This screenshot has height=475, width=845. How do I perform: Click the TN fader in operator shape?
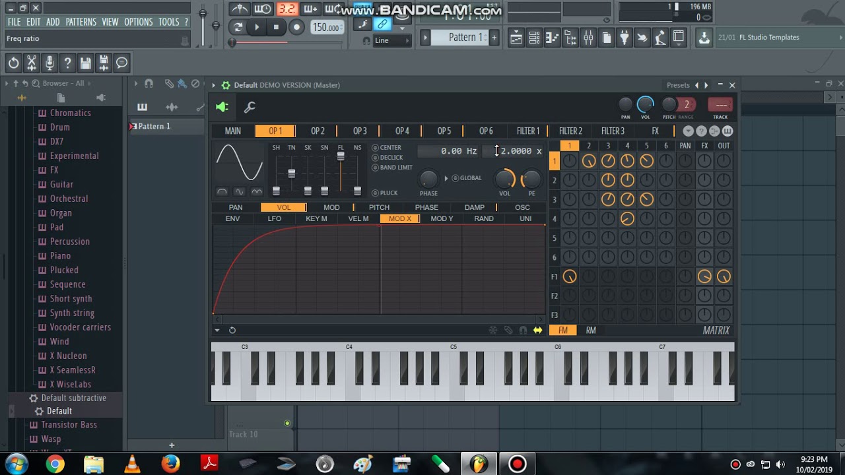(291, 174)
